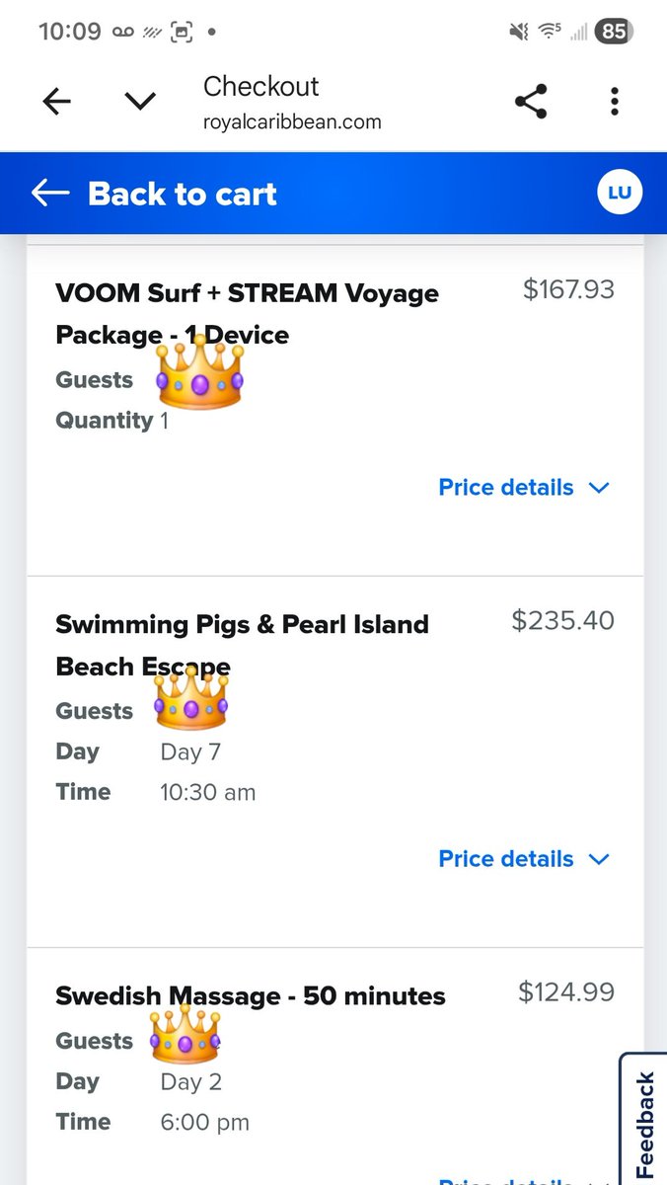Tap the $235.40 price amount
The height and width of the screenshot is (1185, 667).
pyautogui.click(x=562, y=620)
